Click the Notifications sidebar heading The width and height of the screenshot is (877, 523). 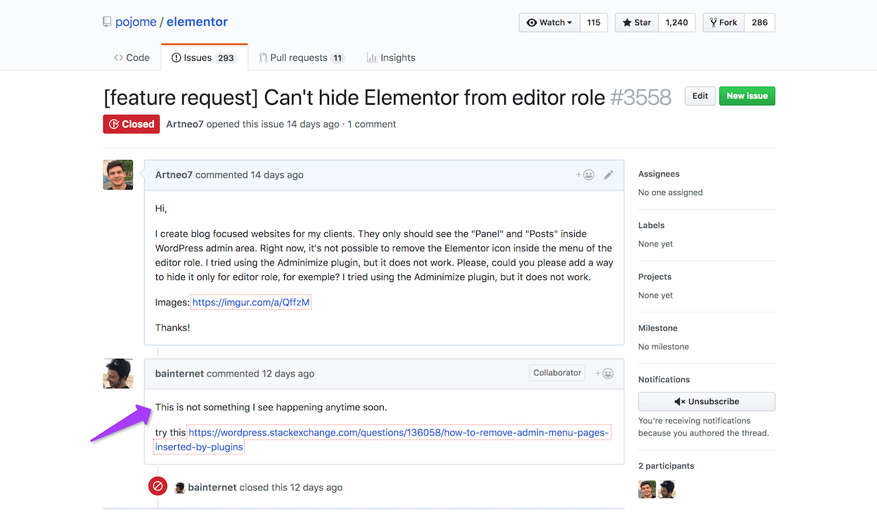664,379
